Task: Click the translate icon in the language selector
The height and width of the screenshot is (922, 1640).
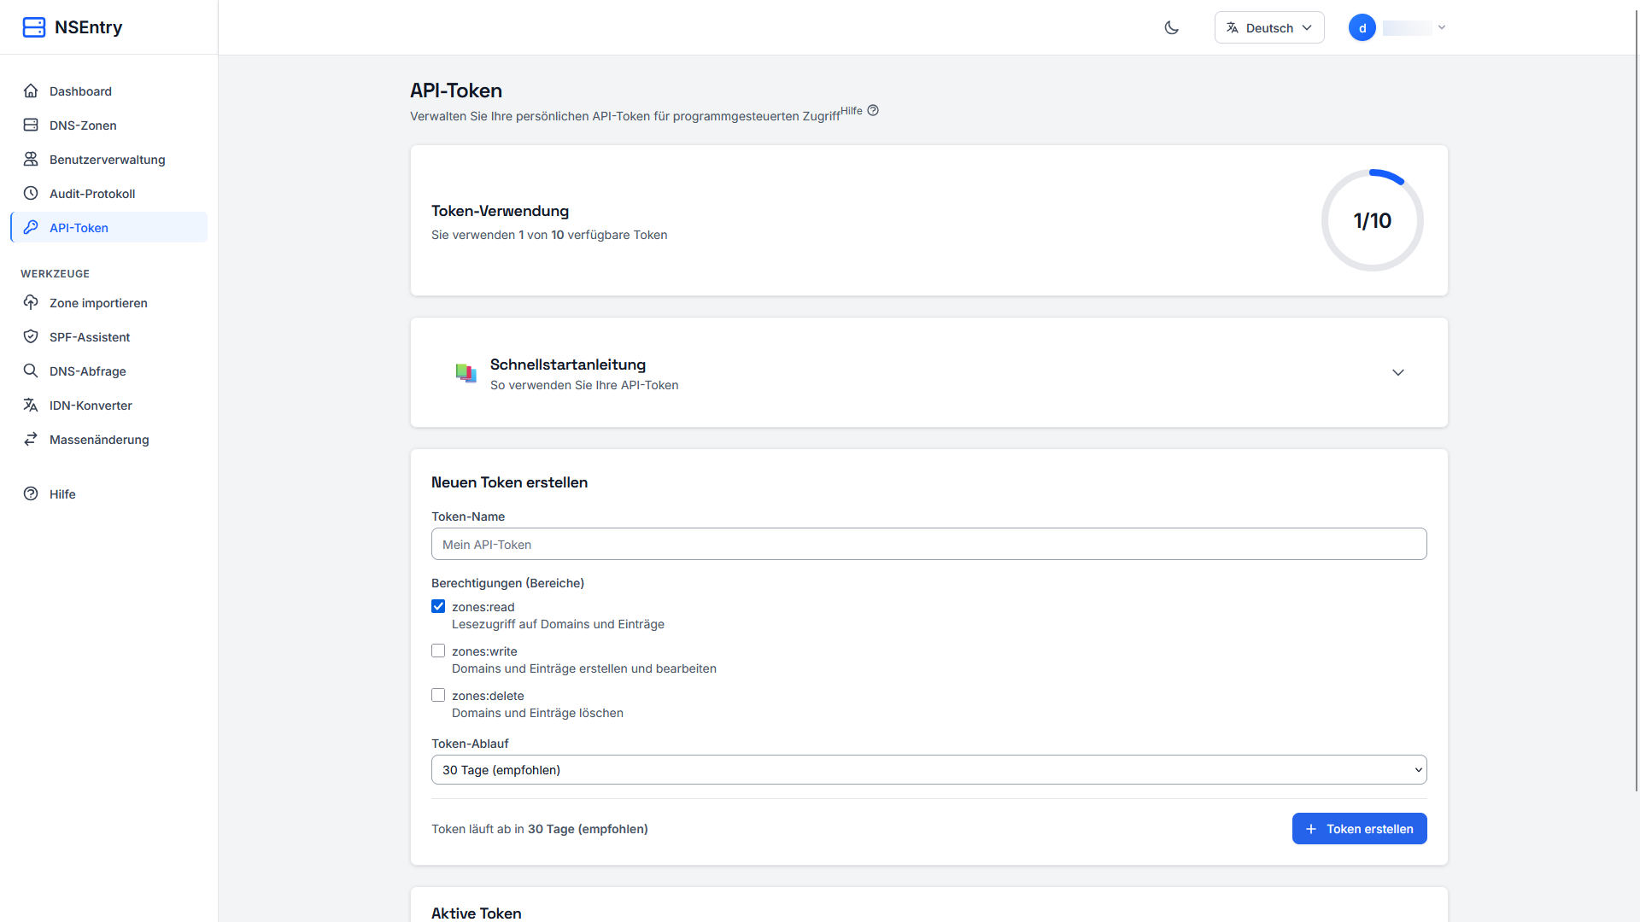Action: [x=1233, y=27]
